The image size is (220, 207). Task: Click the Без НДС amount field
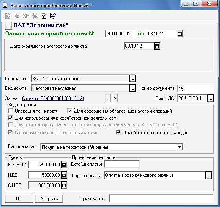[45, 165]
